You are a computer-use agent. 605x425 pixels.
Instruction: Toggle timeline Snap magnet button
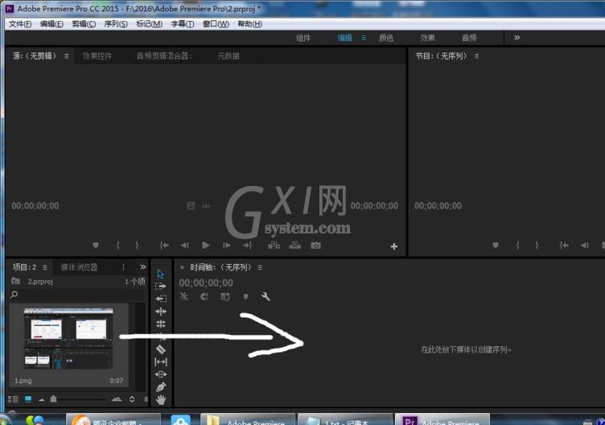pos(204,296)
